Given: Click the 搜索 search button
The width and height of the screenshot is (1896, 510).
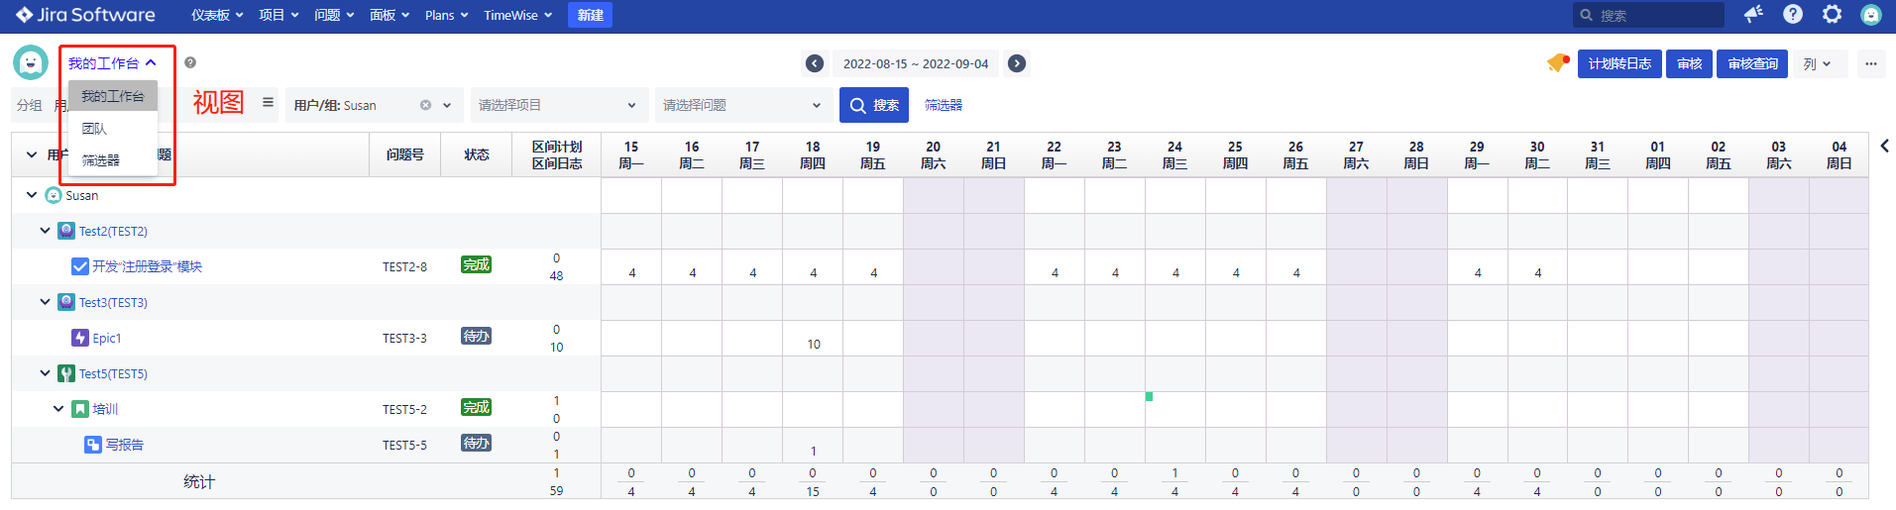Looking at the screenshot, I should click(x=874, y=105).
